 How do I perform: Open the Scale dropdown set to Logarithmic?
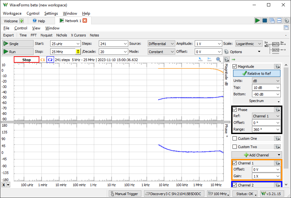248,44
